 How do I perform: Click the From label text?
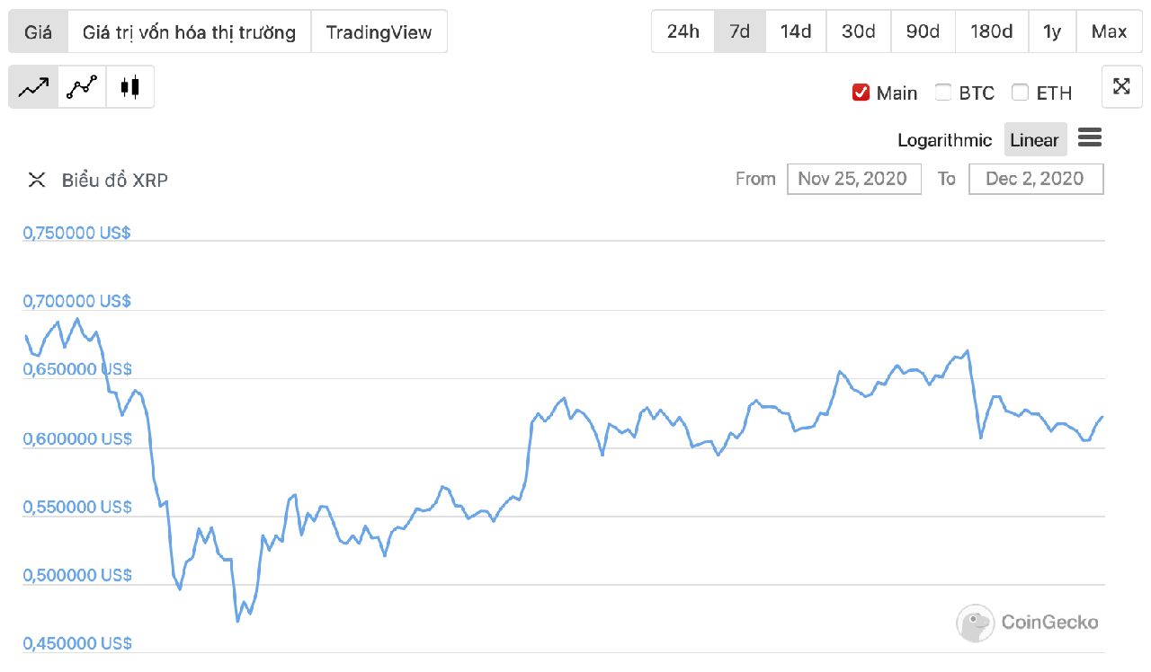(x=755, y=179)
